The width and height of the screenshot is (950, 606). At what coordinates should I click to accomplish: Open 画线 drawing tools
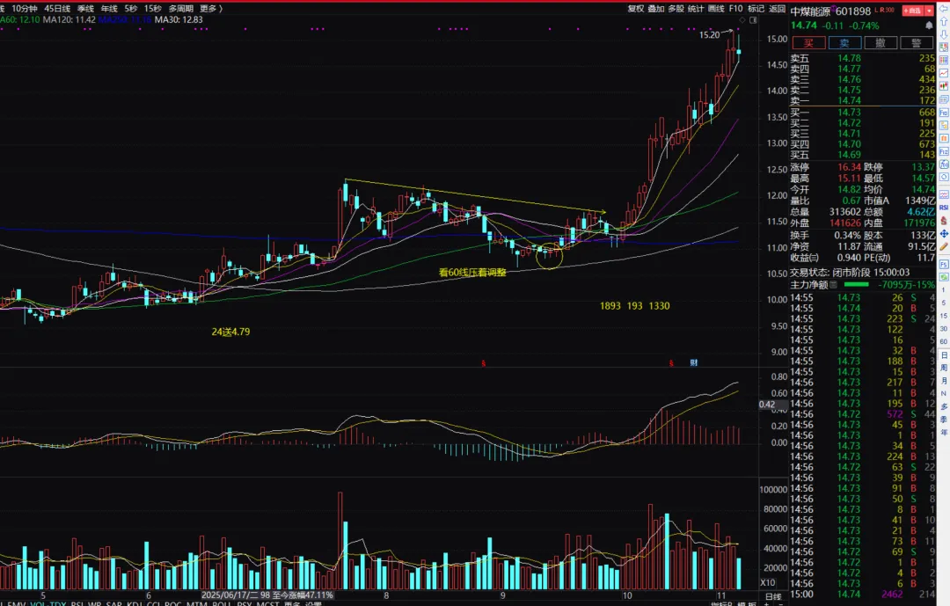716,9
